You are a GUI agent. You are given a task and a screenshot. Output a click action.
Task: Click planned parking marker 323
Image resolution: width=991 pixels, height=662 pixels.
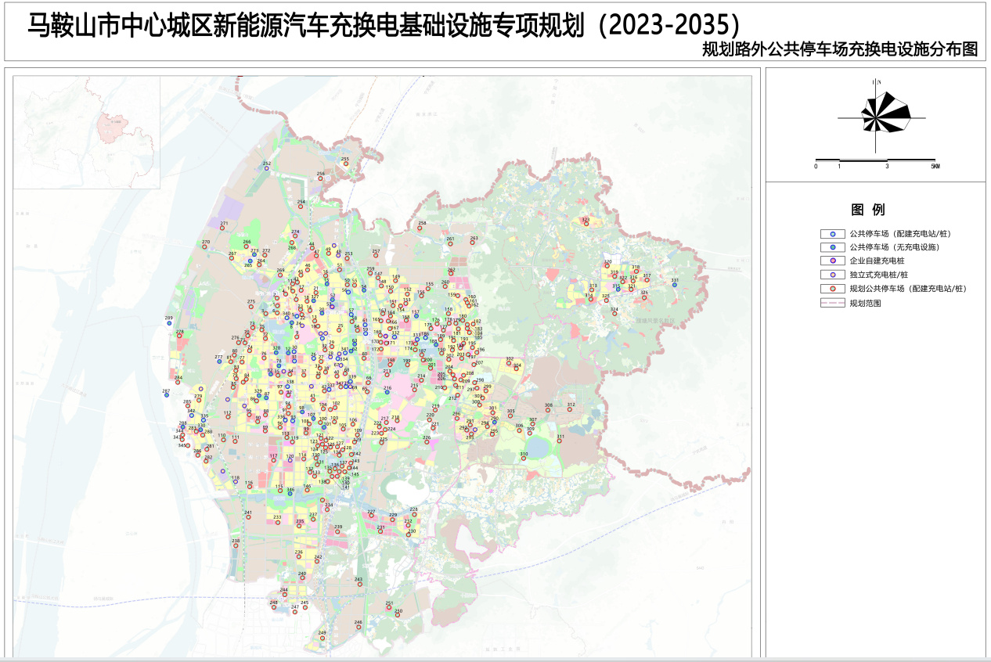(x=585, y=222)
